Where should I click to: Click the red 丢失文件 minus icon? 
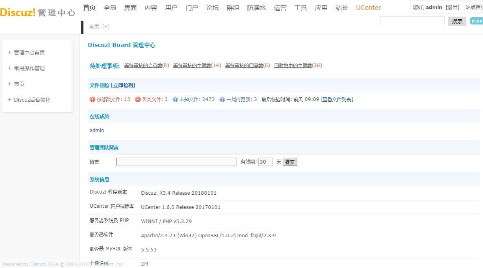(138, 99)
